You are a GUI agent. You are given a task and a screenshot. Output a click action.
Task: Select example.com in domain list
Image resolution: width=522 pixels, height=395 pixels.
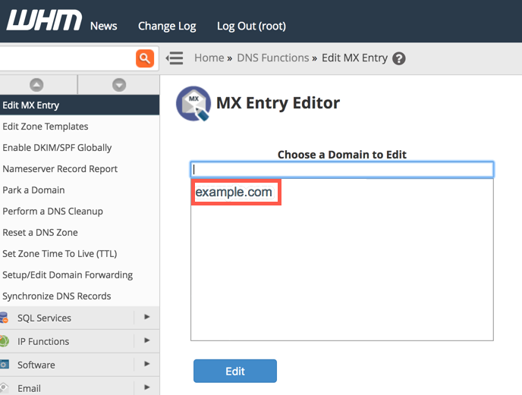coord(234,192)
